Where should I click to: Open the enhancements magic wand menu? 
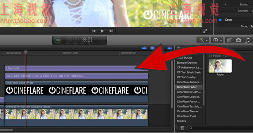click(x=203, y=40)
